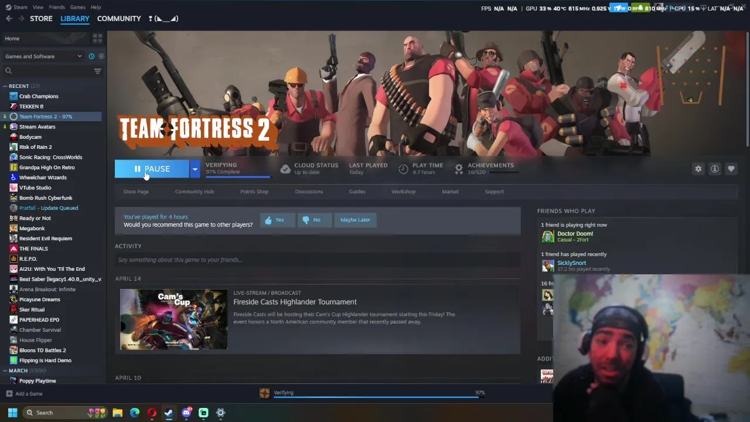Select Bodycam game icon entry
Viewport: 750px width, 422px height.
(x=13, y=137)
